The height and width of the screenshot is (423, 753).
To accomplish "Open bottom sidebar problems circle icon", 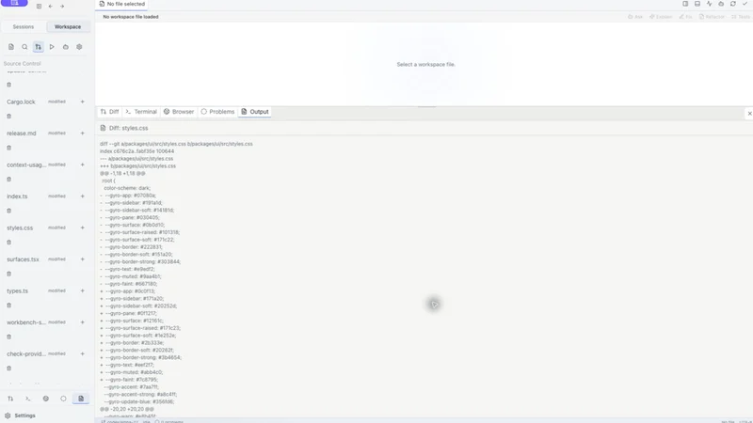I will click(63, 399).
